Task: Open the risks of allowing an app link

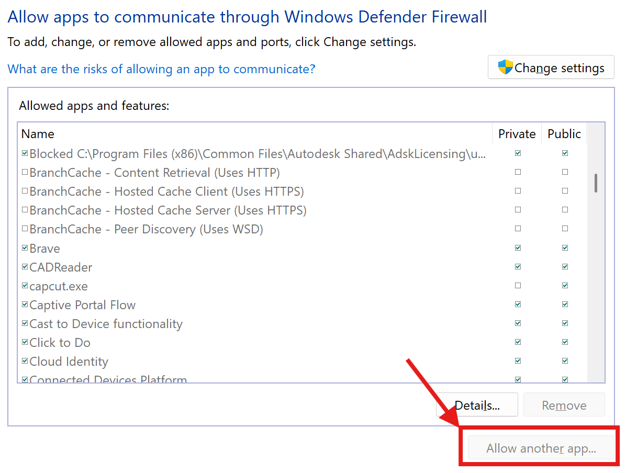Action: coord(161,69)
